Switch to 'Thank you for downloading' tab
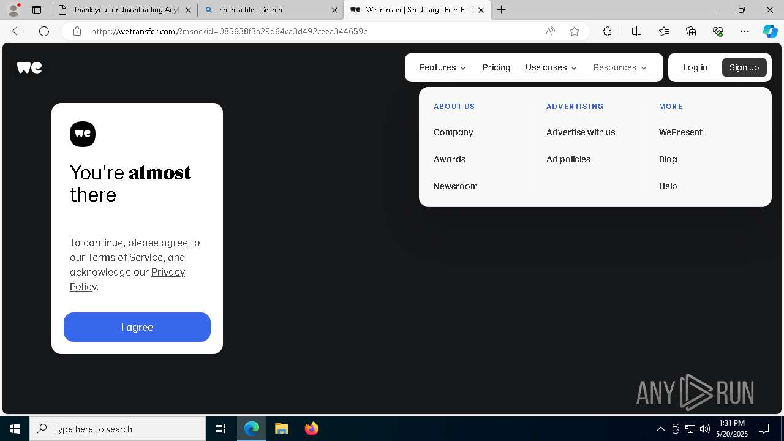Screen dimensions: 784x441 [125, 10]
